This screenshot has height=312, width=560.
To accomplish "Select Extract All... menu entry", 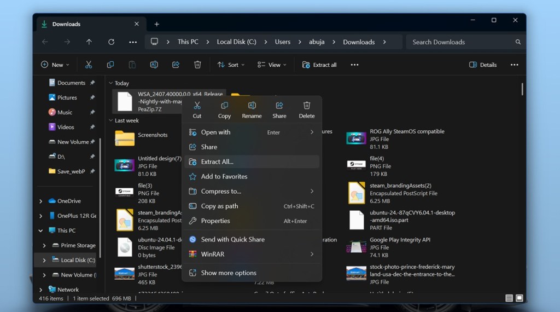I will coord(252,161).
